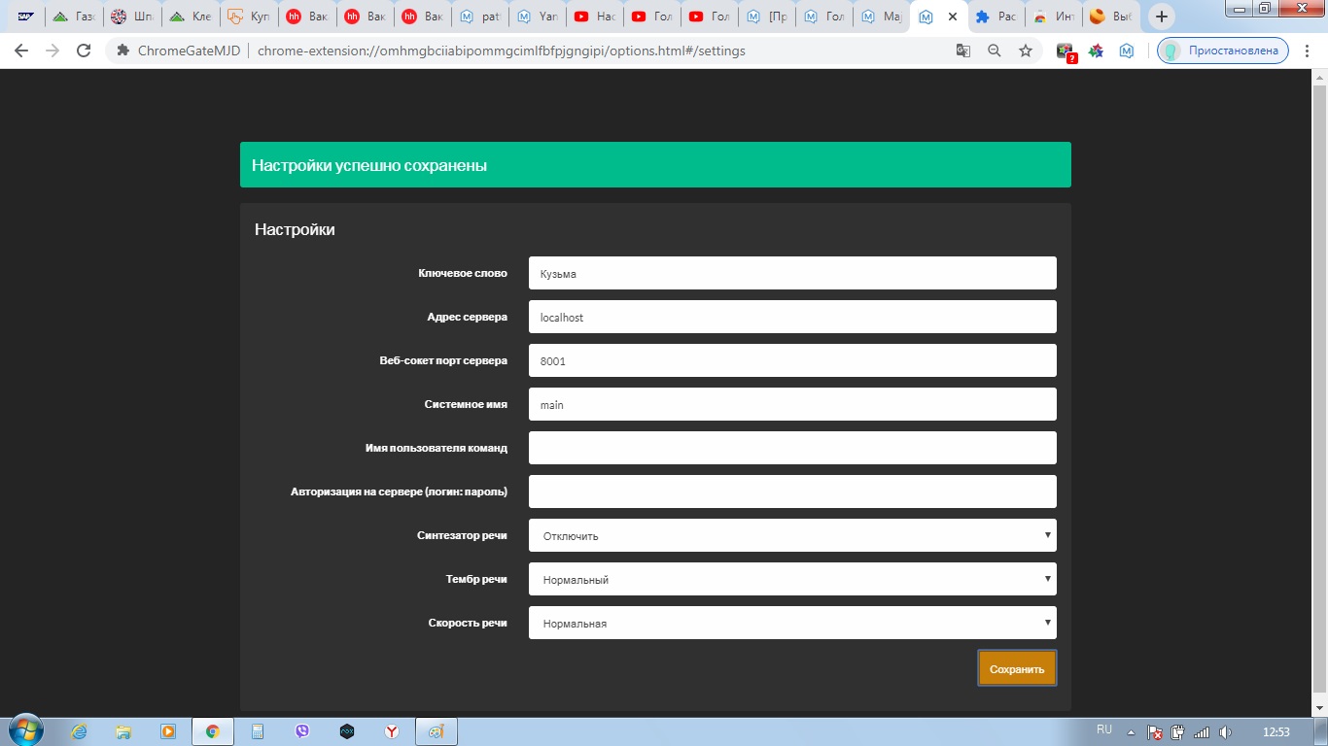Switch to the Газ tab
The image size is (1328, 746).
tap(74, 17)
